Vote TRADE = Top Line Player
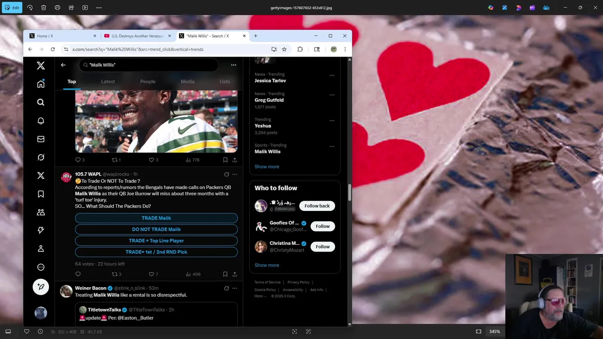The width and height of the screenshot is (603, 339). (156, 241)
